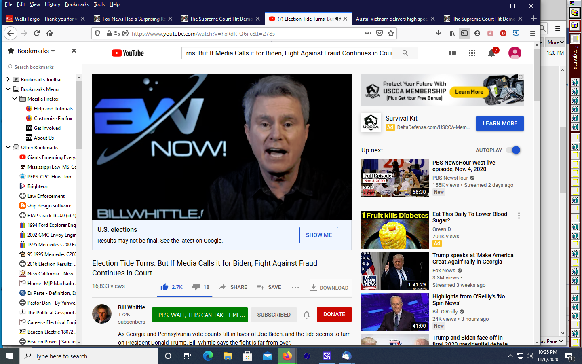Open the Tools menu
Image resolution: width=582 pixels, height=364 pixels.
click(99, 4)
